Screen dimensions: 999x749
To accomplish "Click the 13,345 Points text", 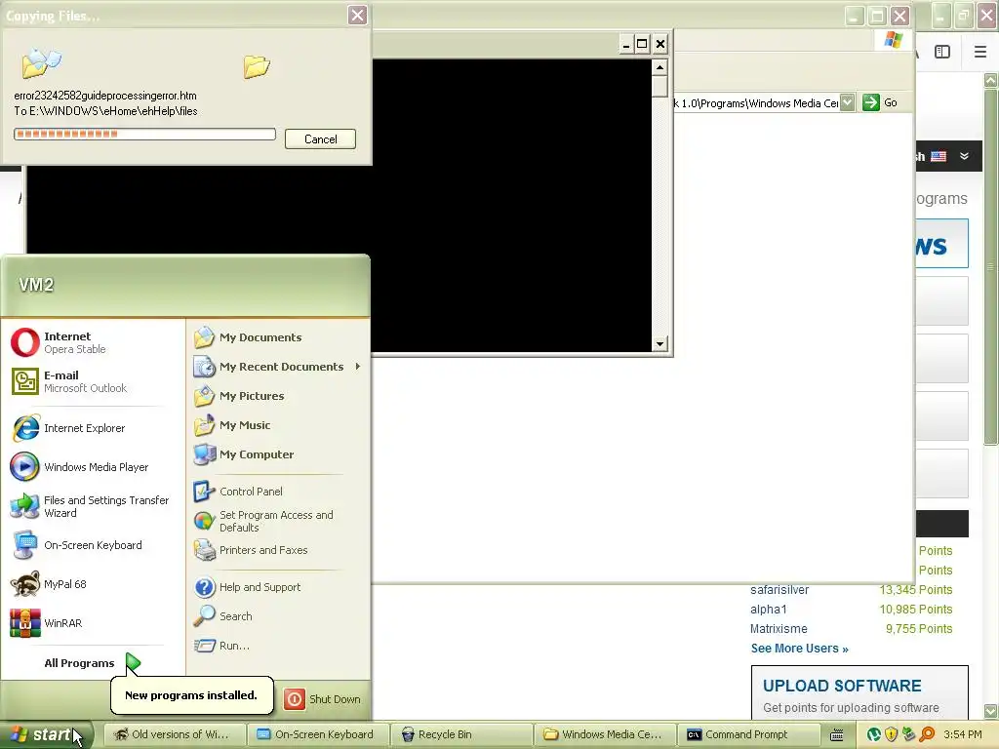I will 915,590.
